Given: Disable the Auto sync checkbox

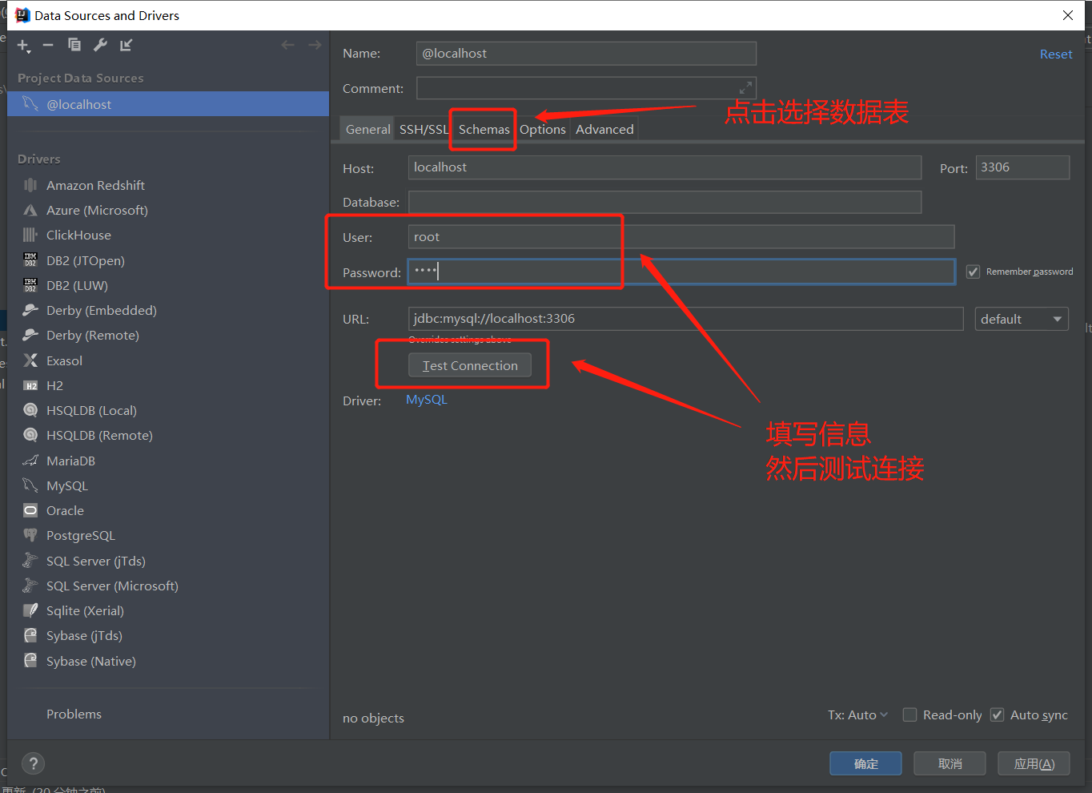Looking at the screenshot, I should click(x=998, y=715).
